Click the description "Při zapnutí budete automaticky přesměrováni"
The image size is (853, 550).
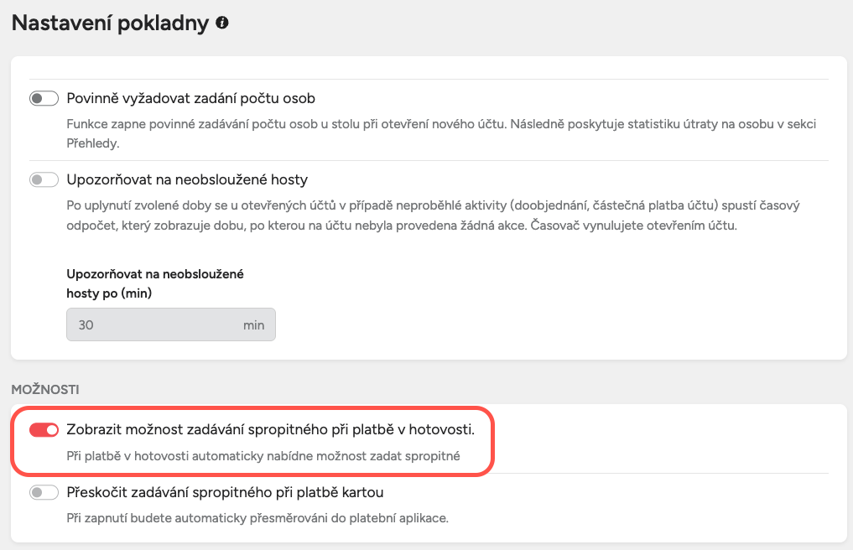pyautogui.click(x=257, y=518)
